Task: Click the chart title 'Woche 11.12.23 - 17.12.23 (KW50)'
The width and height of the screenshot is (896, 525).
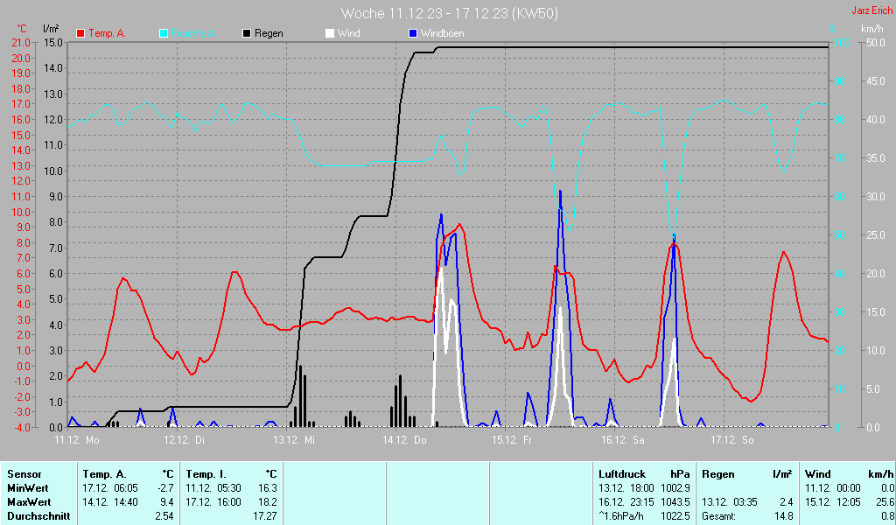Action: pyautogui.click(x=449, y=13)
